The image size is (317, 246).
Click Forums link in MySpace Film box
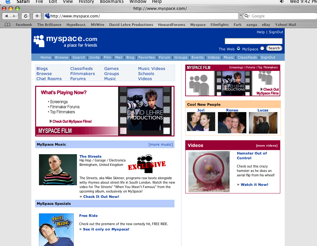pos(251,67)
